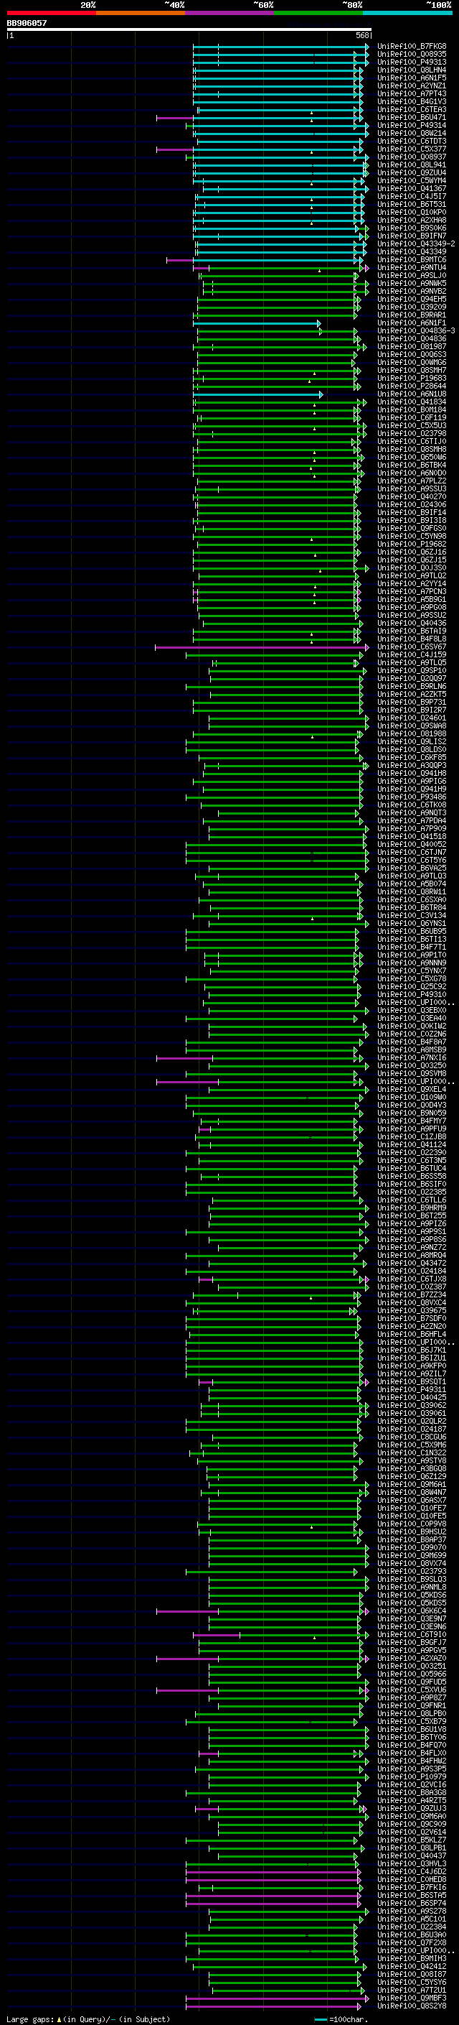Screen dimensions: 459x2025
Task: Select the UniRef100_C4J159 label
Action: click(412, 654)
